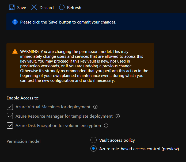186x162 pixels.
Task: Uncheck Azure Resource Manager for template deployment
Action: coord(10,116)
